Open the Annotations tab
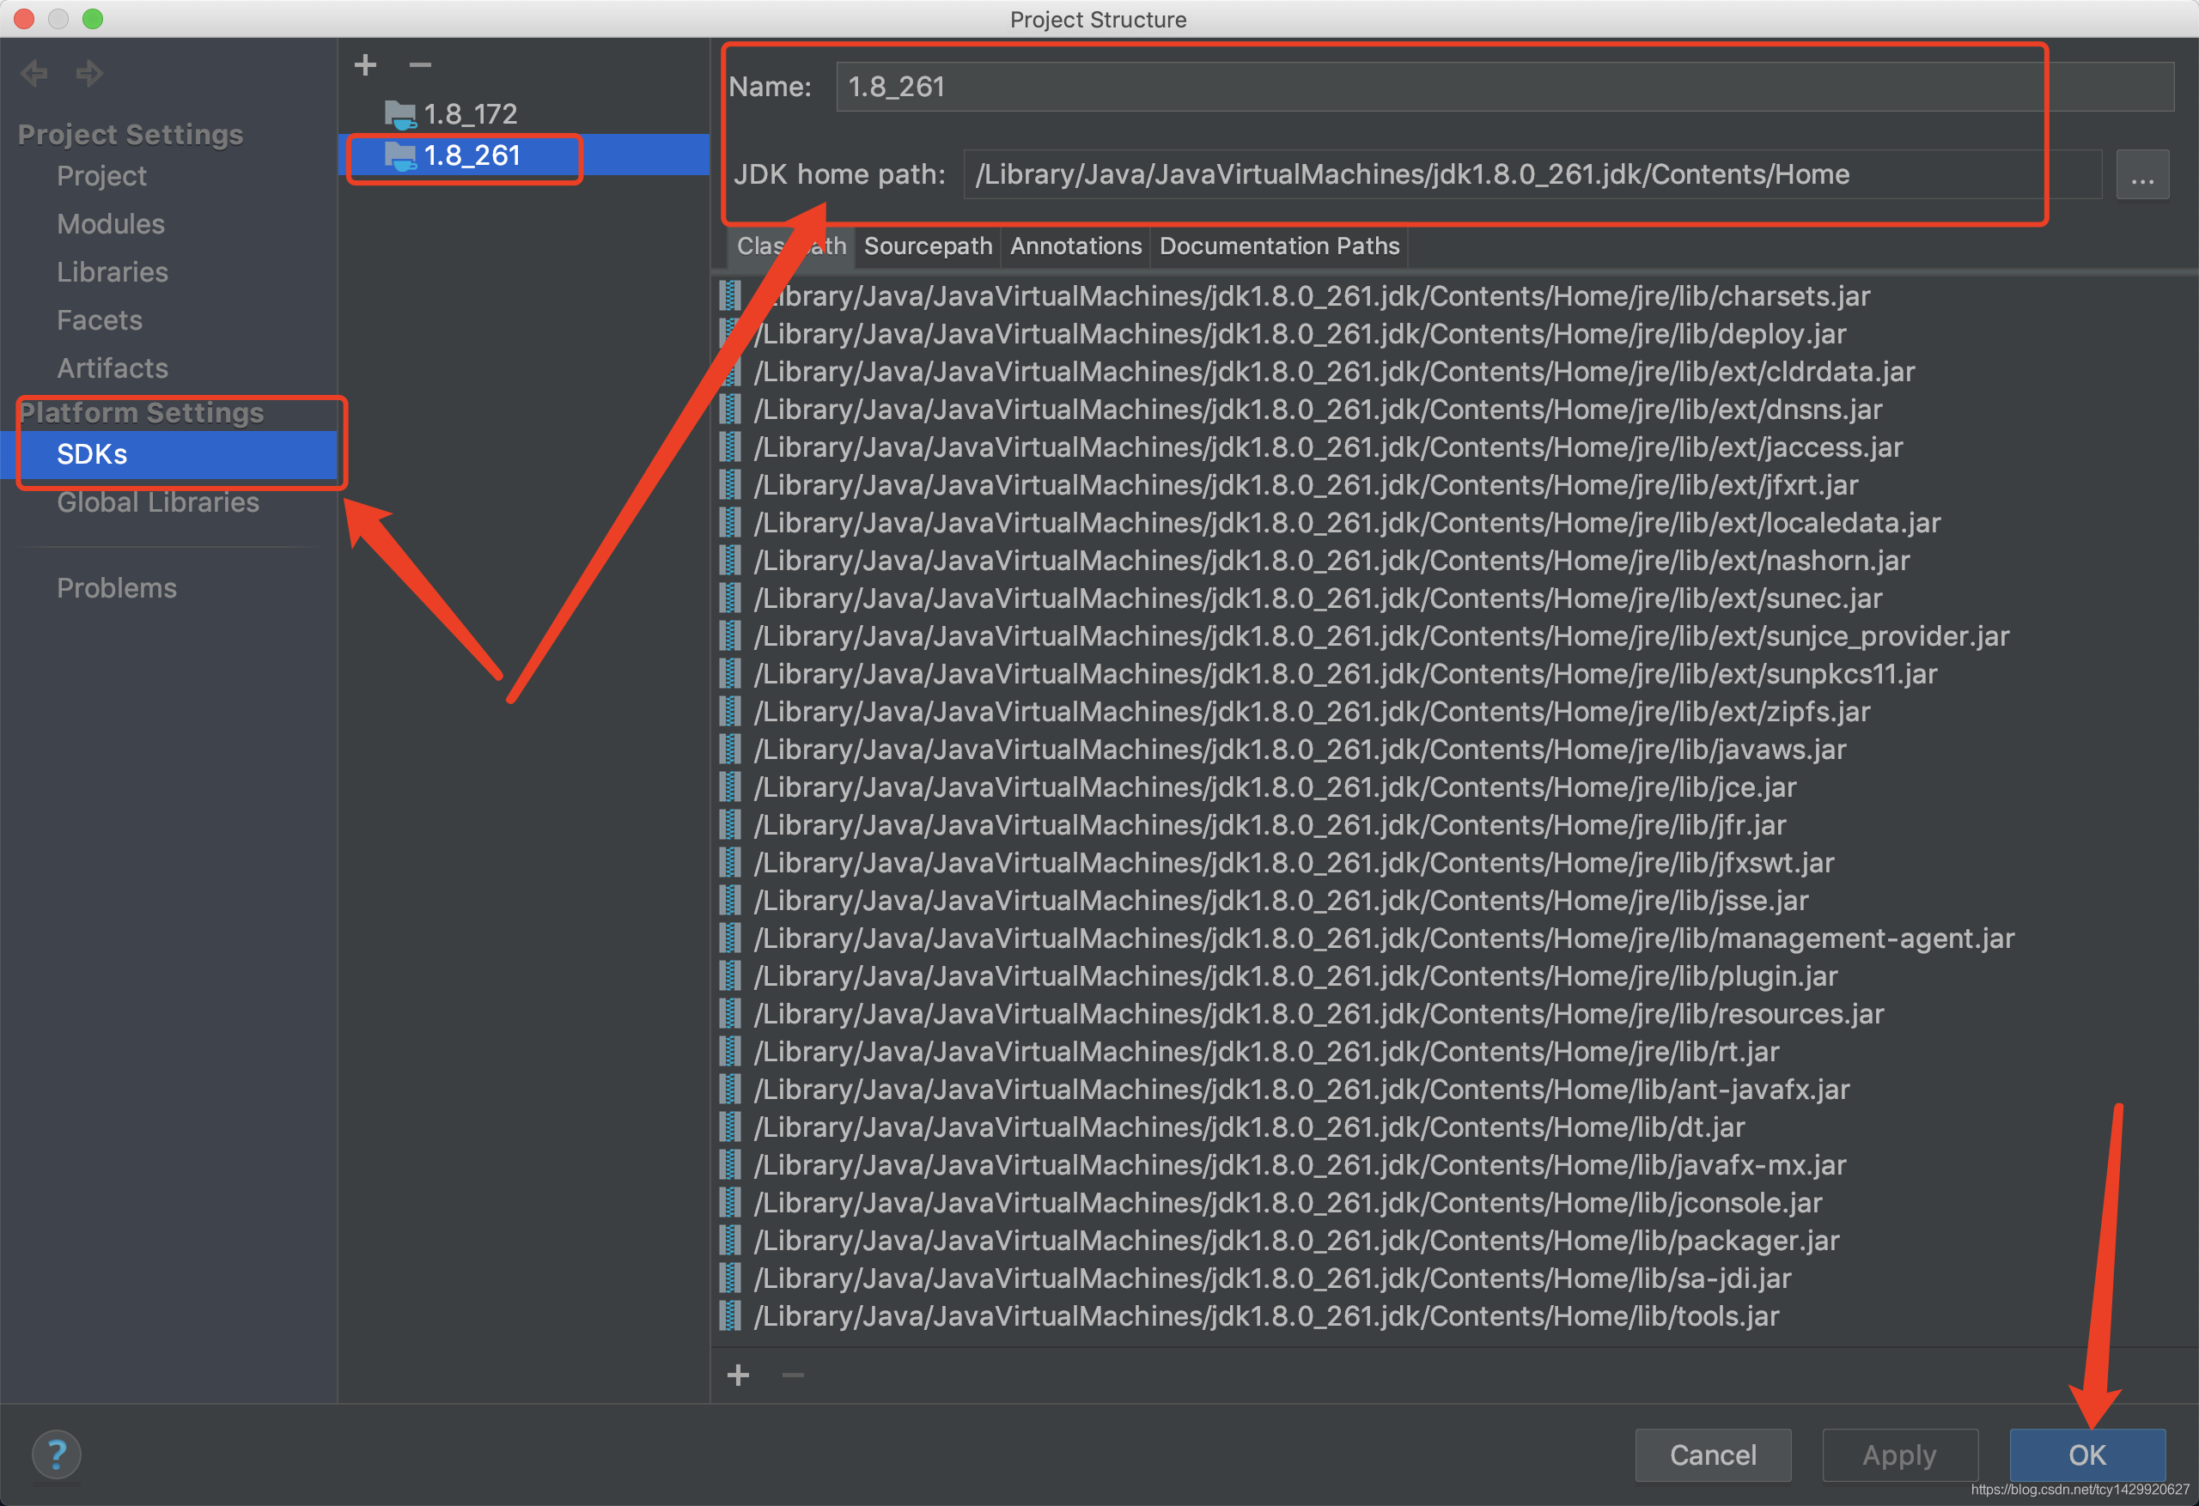 tap(1075, 246)
